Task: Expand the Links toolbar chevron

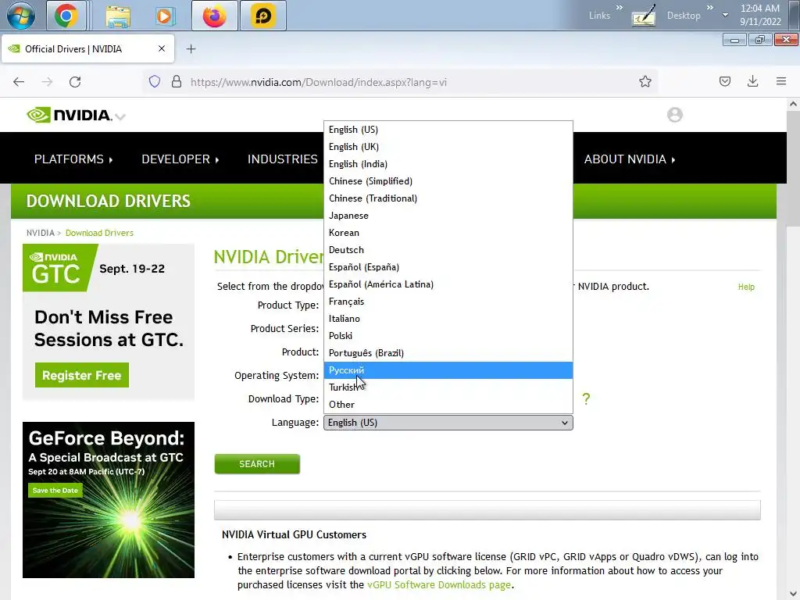Action: click(620, 8)
